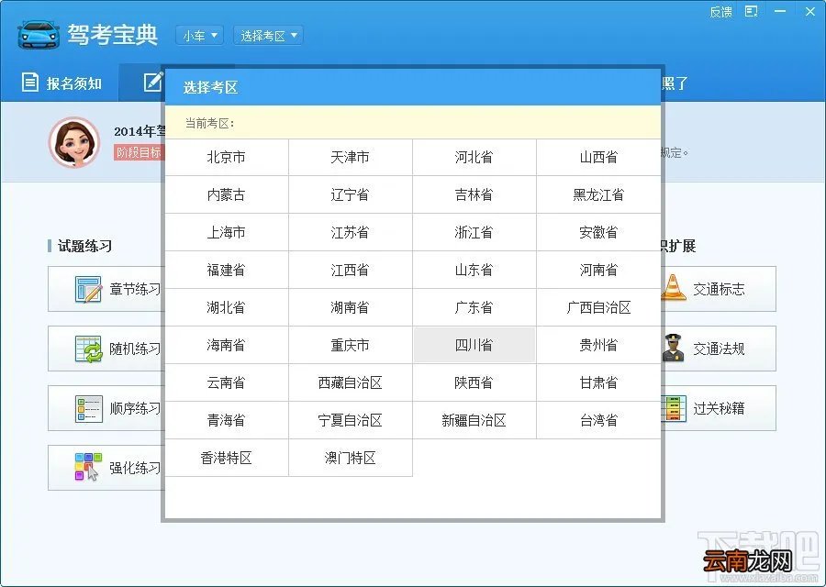Pick 云南省 from the grid

[227, 382]
